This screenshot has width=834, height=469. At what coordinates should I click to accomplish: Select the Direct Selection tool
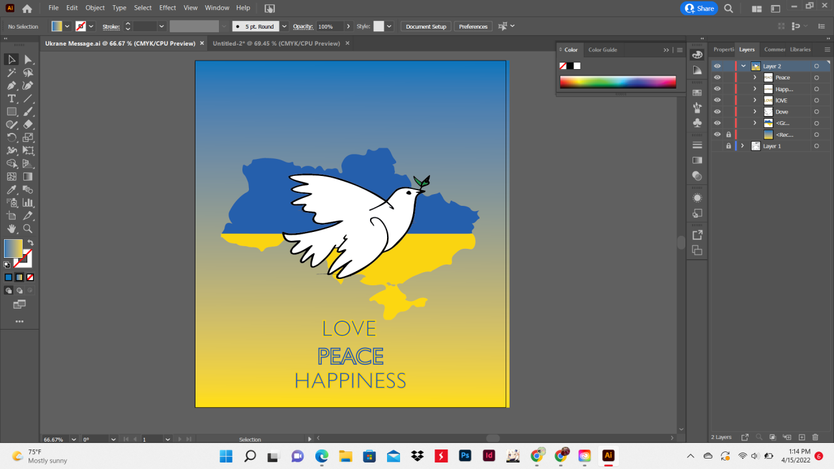[28, 60]
